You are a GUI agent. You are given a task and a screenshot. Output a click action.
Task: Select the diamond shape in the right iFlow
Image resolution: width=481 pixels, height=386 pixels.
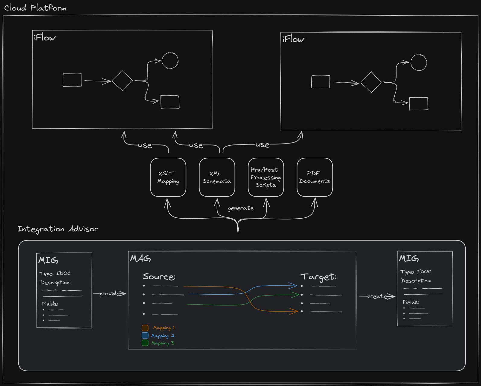371,82
